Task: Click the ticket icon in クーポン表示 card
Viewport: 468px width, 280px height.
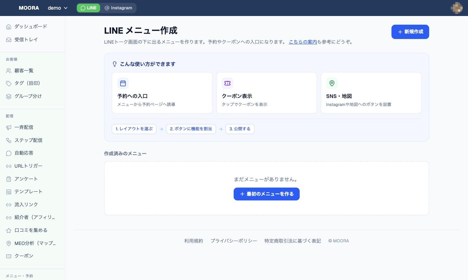Action: tap(227, 83)
